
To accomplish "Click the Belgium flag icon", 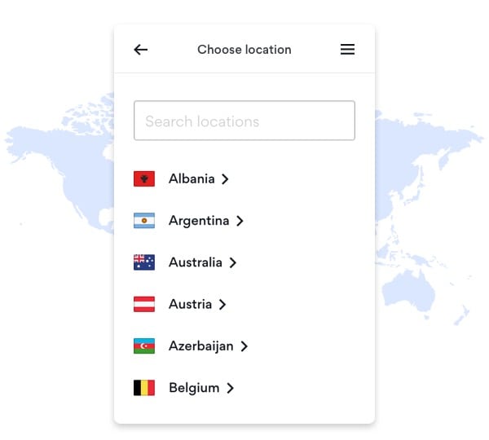I will pos(144,388).
